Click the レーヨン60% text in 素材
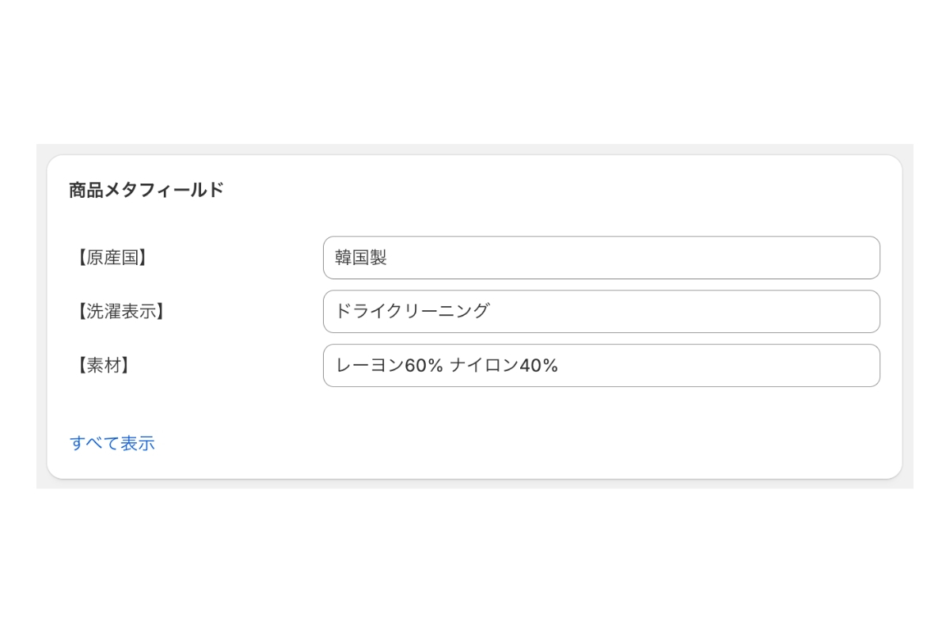Image resolution: width=950 pixels, height=633 pixels. (389, 366)
